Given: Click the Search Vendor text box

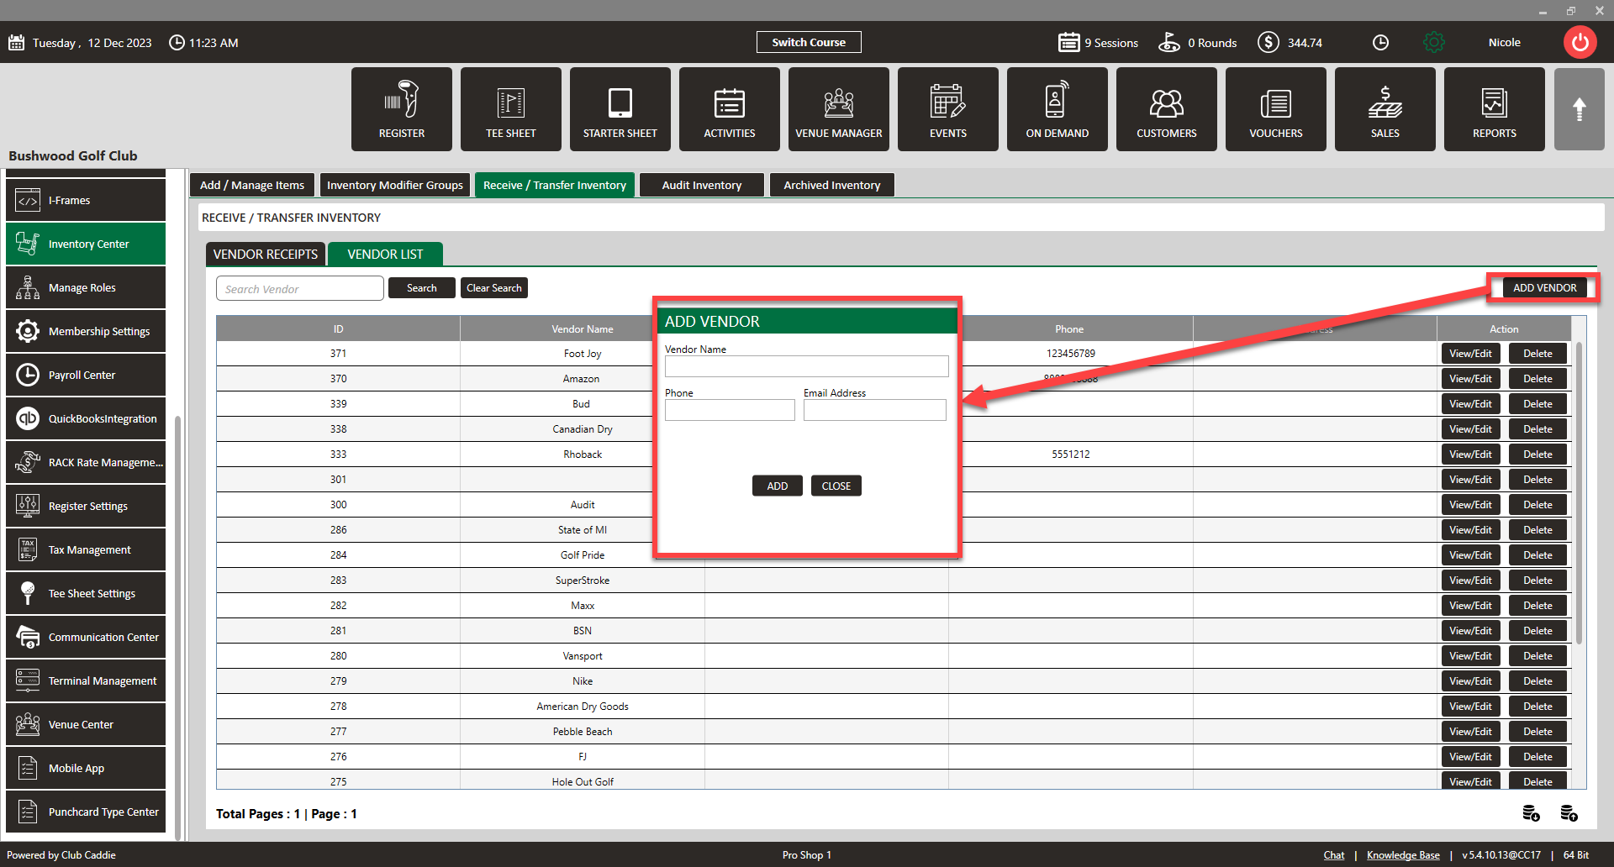Looking at the screenshot, I should tap(300, 288).
